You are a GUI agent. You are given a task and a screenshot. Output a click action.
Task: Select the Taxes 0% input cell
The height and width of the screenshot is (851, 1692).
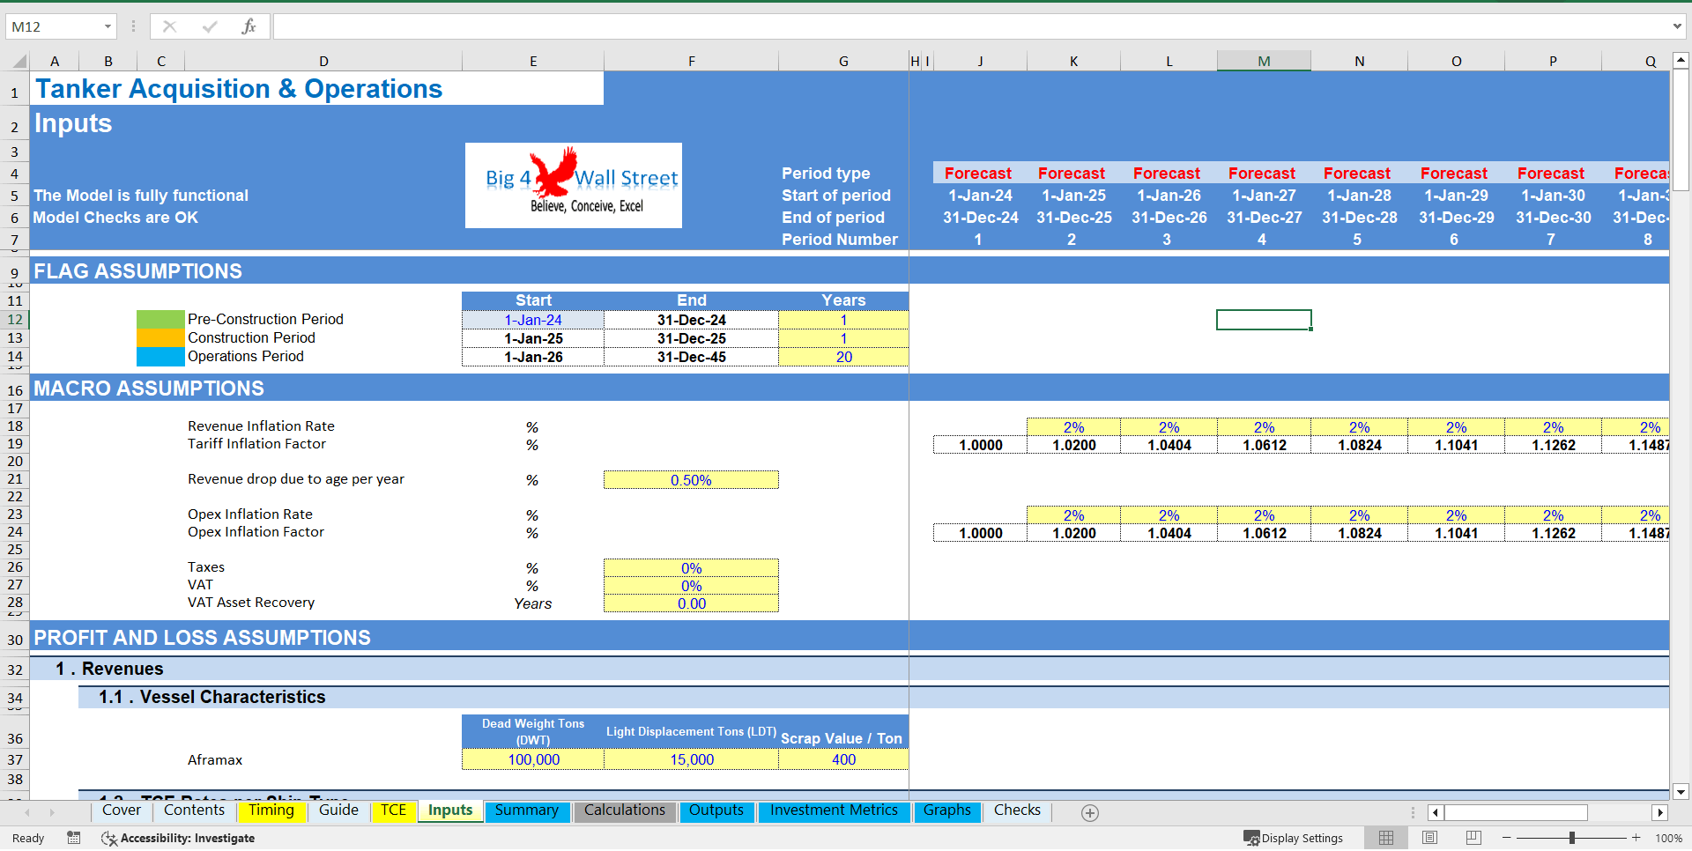point(691,568)
